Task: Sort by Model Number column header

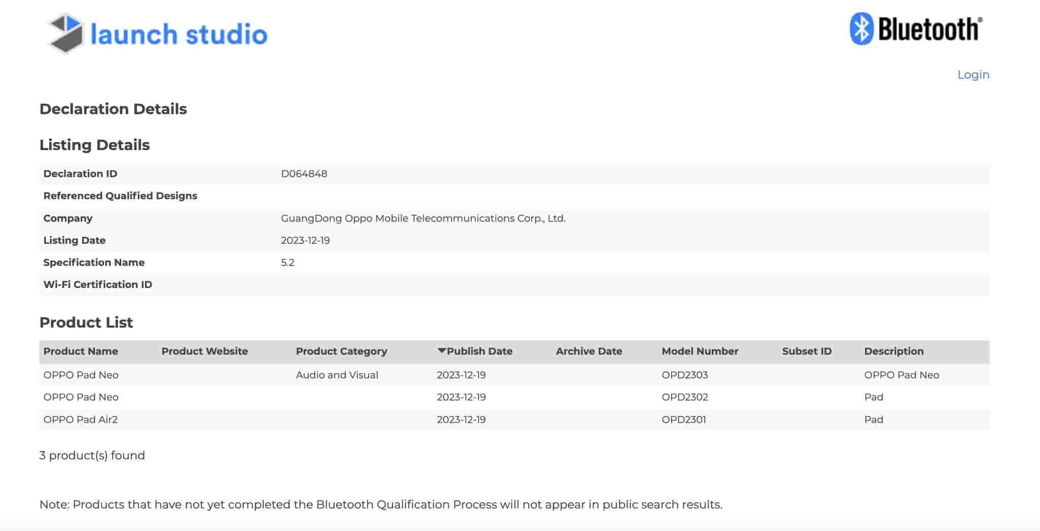Action: click(x=700, y=351)
